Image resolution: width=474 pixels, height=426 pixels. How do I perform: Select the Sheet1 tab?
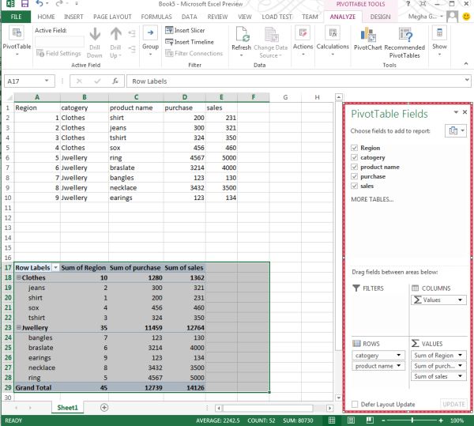tap(67, 408)
